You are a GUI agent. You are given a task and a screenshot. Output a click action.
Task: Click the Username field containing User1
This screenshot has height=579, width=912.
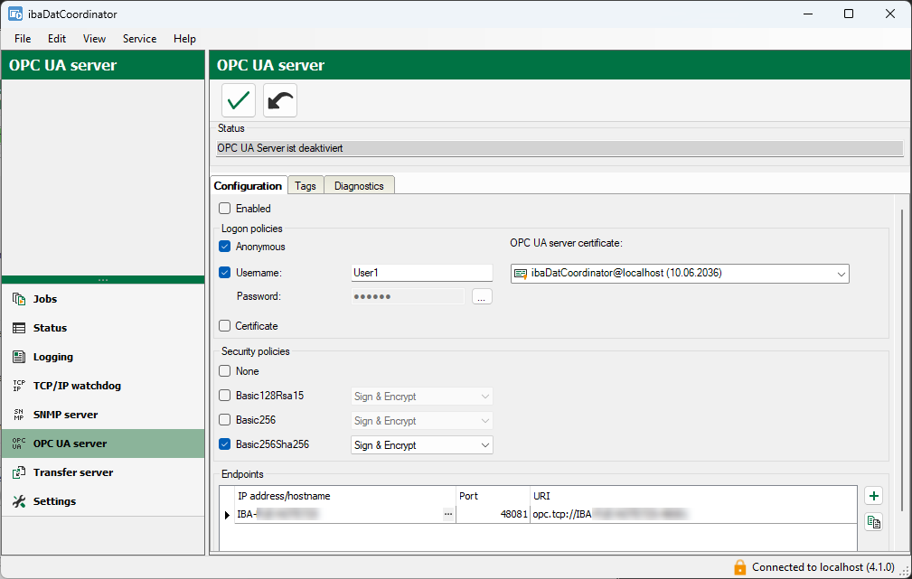(x=422, y=273)
